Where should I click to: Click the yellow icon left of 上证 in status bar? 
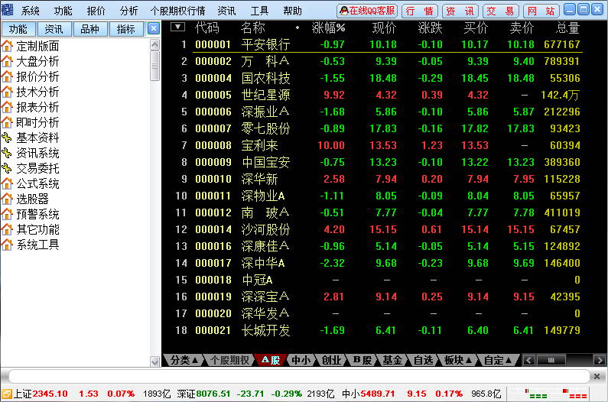pyautogui.click(x=7, y=394)
